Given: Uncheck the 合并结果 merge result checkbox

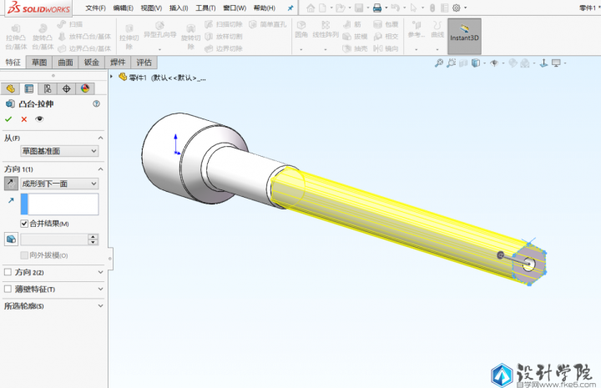Looking at the screenshot, I should pos(24,224).
